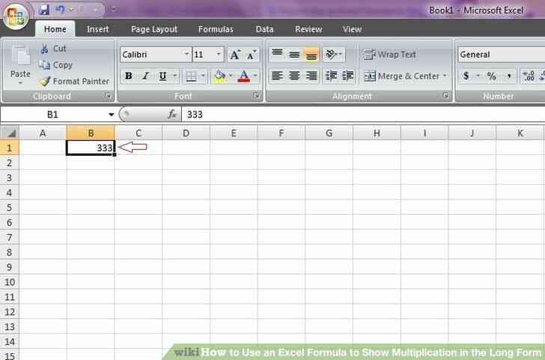This screenshot has height=360, width=545.
Task: Click the Paste clipboard icon
Action: tap(20, 55)
